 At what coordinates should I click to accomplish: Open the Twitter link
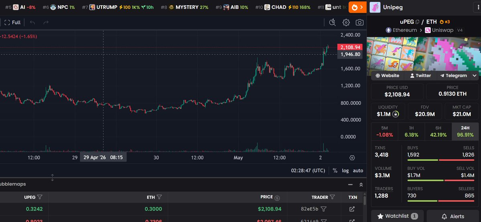(420, 75)
